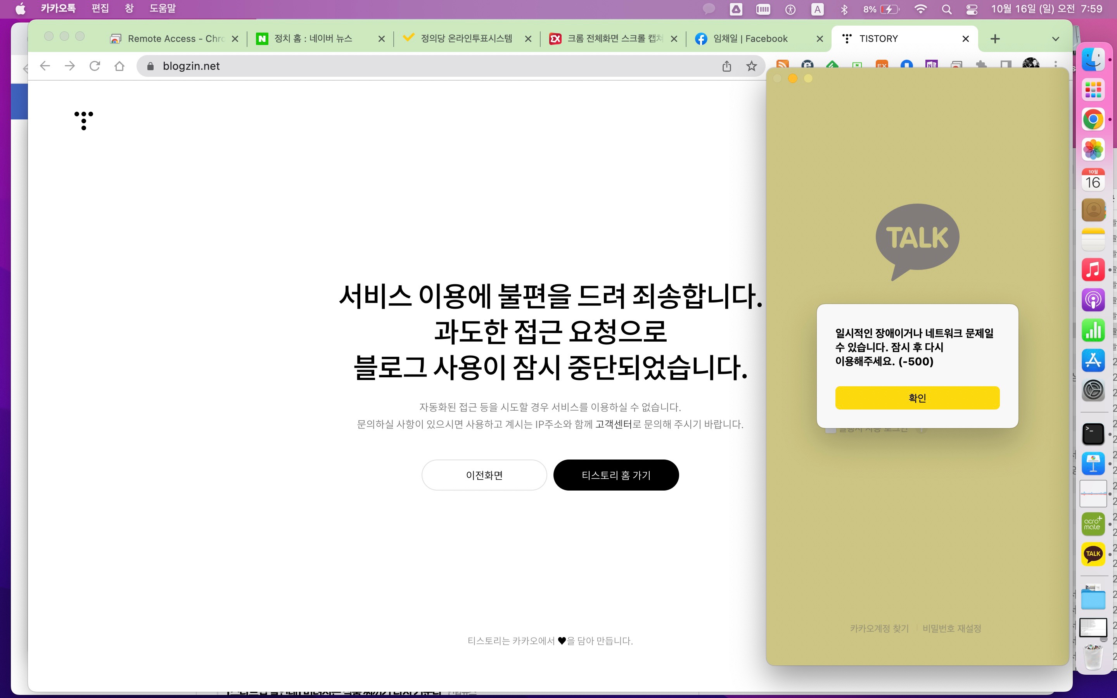Open the 고객센터 link
Image resolution: width=1117 pixels, height=698 pixels.
click(x=613, y=424)
